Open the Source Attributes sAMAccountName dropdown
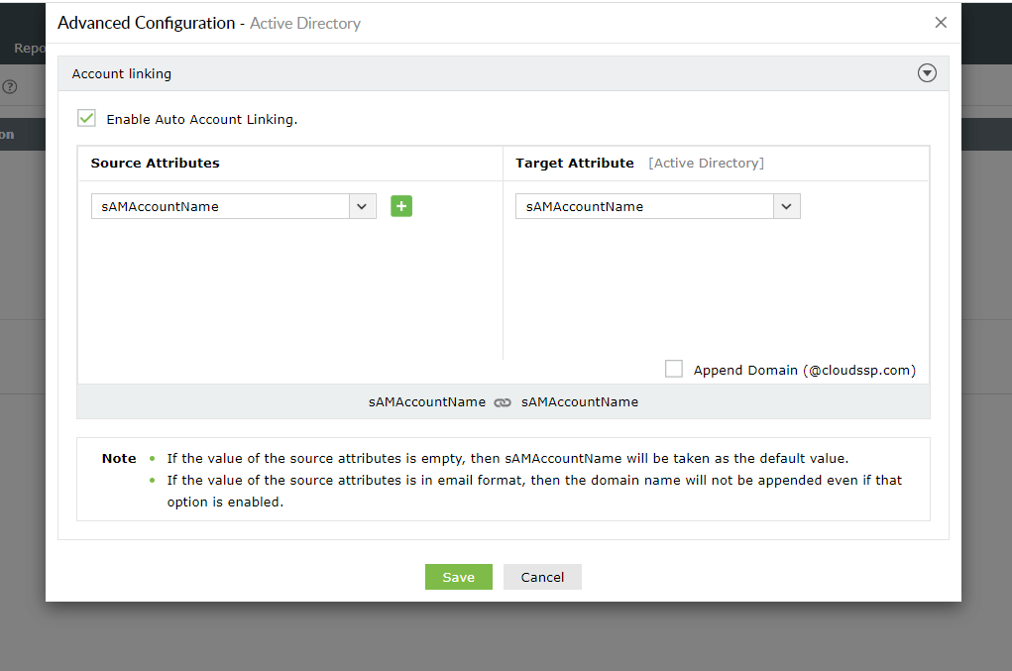Viewport: 1012px width, 671px height. coord(221,206)
